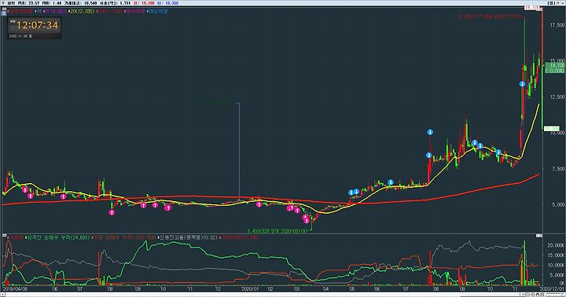Click the pink buy marker below August 2019 dip
The height and width of the screenshot is (297, 566).
tap(112, 213)
